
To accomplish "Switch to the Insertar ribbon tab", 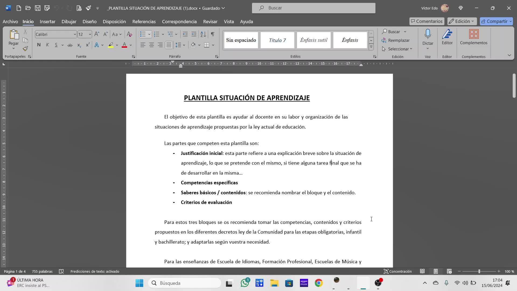I will [47, 22].
